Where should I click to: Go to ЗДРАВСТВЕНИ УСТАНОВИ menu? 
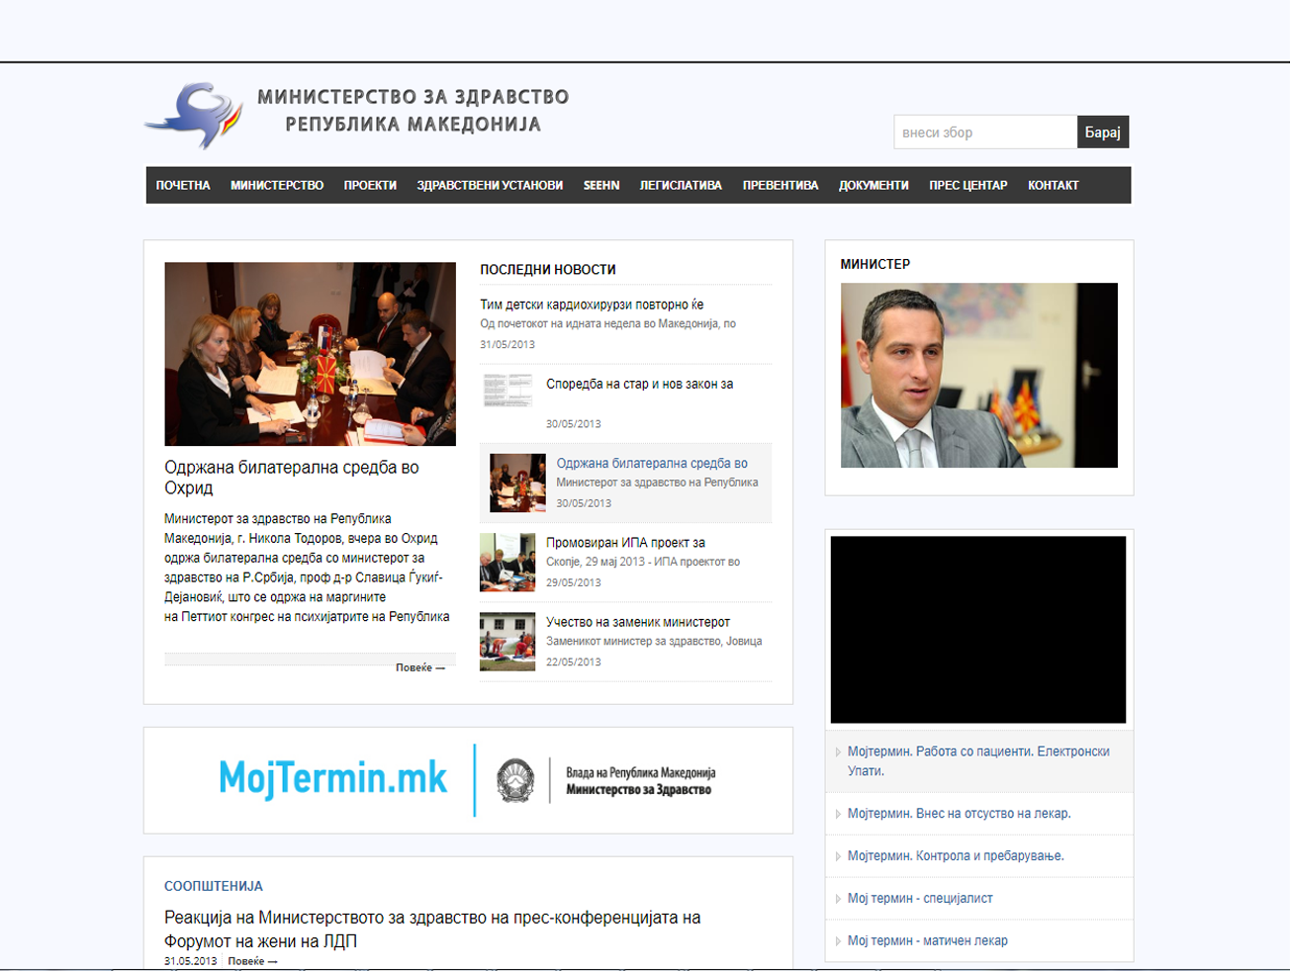(x=490, y=186)
